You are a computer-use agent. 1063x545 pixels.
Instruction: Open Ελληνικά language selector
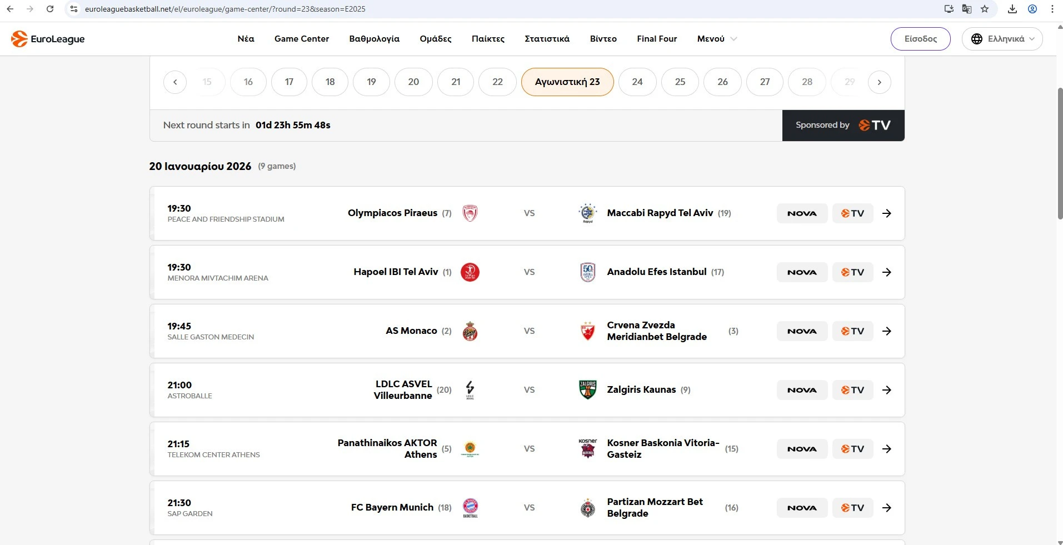click(x=1002, y=39)
